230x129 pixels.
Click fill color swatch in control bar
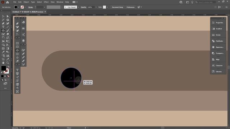pos(16,7)
